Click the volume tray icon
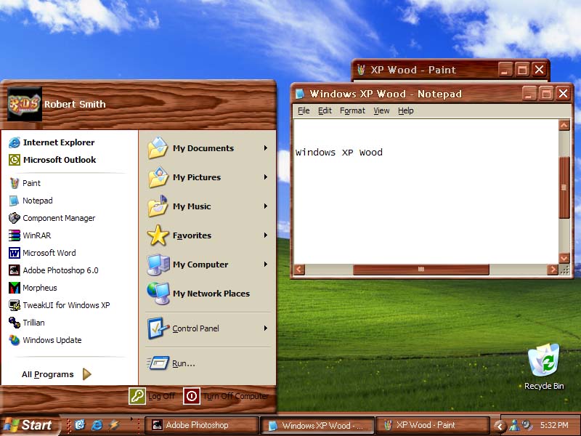The image size is (581, 436). tap(527, 425)
